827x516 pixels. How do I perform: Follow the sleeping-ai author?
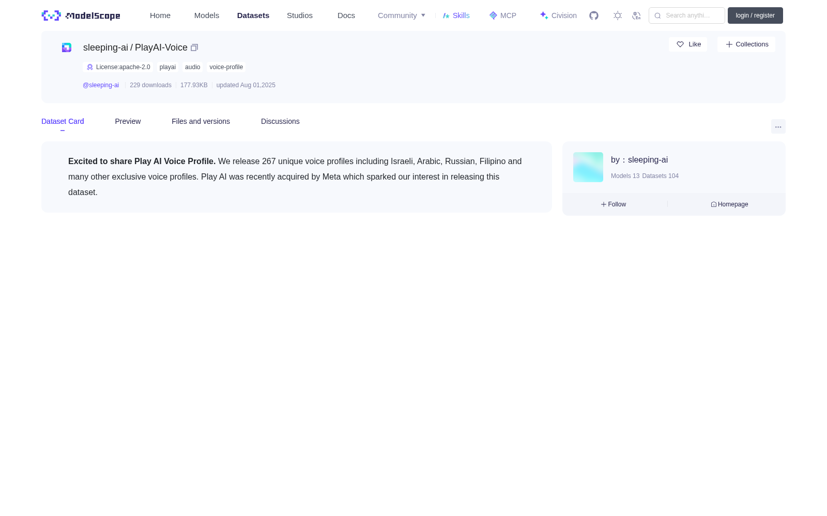[x=614, y=204]
